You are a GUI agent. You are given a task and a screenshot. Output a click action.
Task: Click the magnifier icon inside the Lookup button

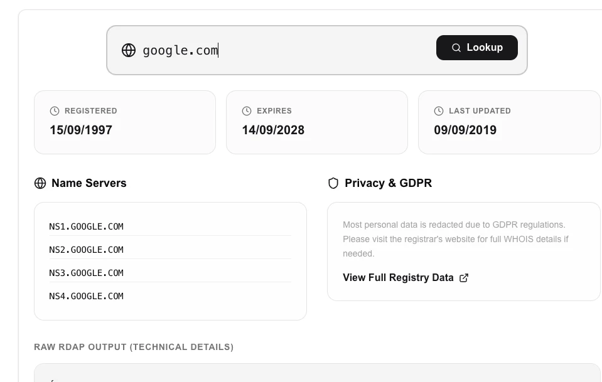[x=456, y=48]
